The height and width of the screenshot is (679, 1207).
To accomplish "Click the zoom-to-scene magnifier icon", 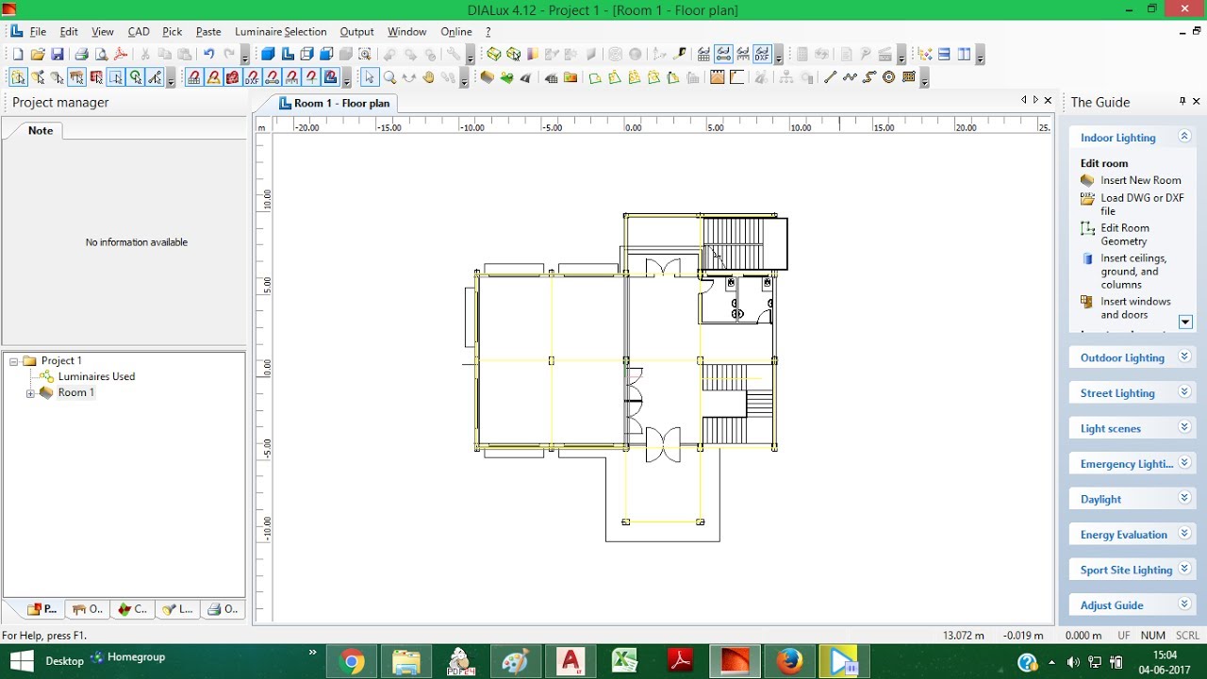I will tap(365, 55).
